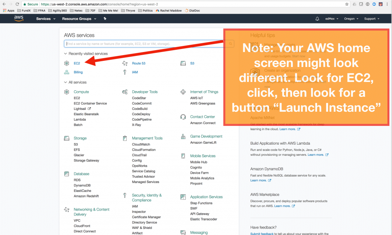Image resolution: width=392 pixels, height=235 pixels.
Task: Open the FundX bookmark folder
Action: (x=24, y=10)
